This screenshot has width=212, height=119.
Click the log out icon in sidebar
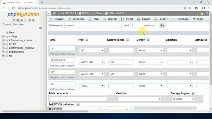18,20
